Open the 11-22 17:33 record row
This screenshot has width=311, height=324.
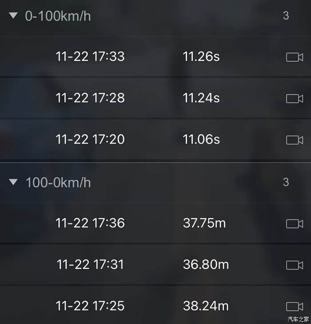90,57
